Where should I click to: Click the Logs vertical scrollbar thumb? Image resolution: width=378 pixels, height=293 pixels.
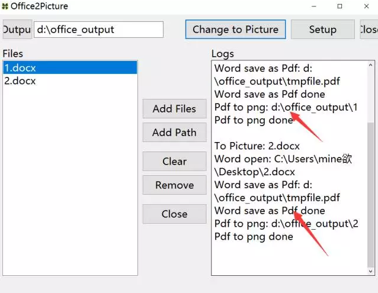pos(370,195)
